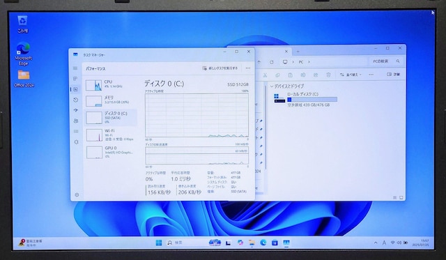
Task: Click 1.0 ミリ秒 average response time
Action: pyautogui.click(x=181, y=179)
